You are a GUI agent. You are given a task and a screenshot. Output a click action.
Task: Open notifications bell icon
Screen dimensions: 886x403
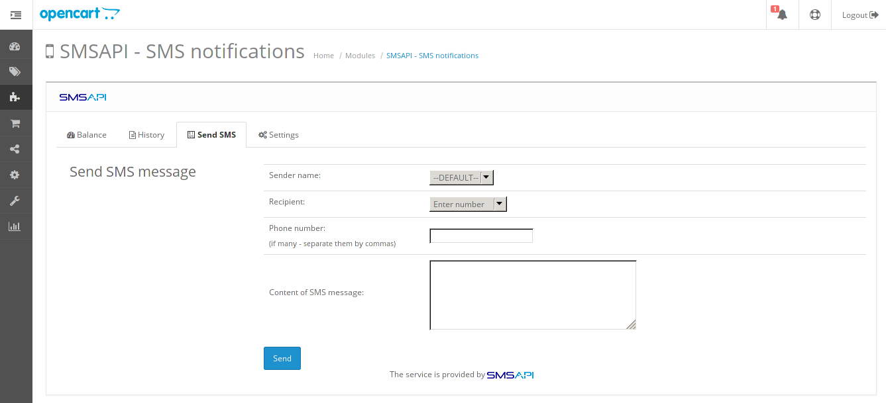pos(783,15)
